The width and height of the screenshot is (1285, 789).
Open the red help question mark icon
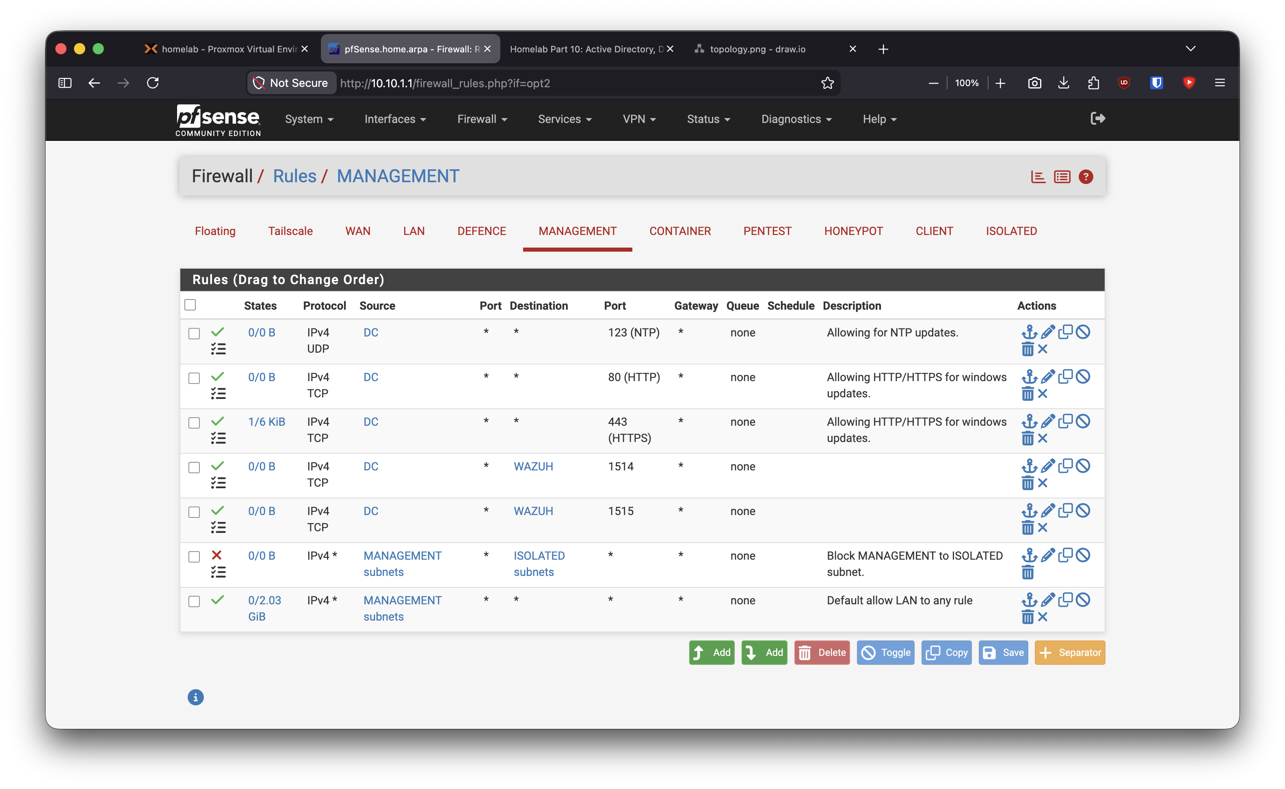pyautogui.click(x=1086, y=177)
